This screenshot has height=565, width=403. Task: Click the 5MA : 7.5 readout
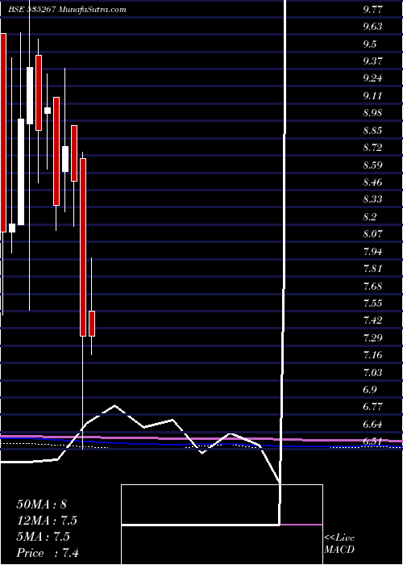tap(44, 537)
